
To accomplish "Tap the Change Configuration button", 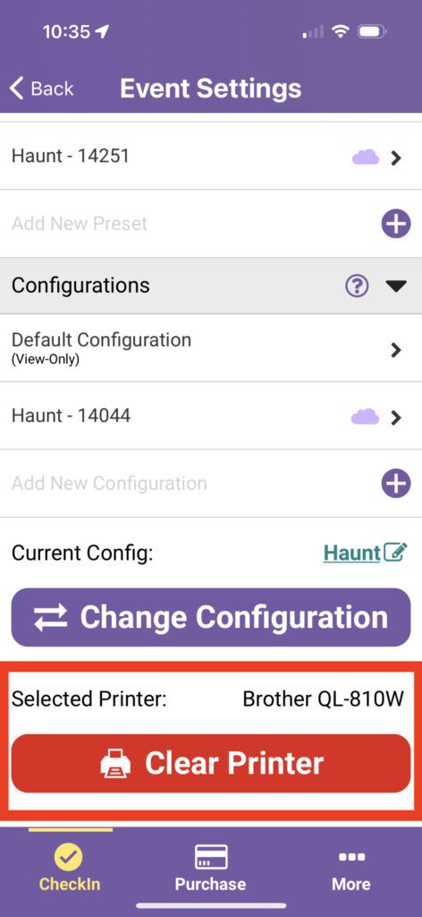I will (211, 618).
